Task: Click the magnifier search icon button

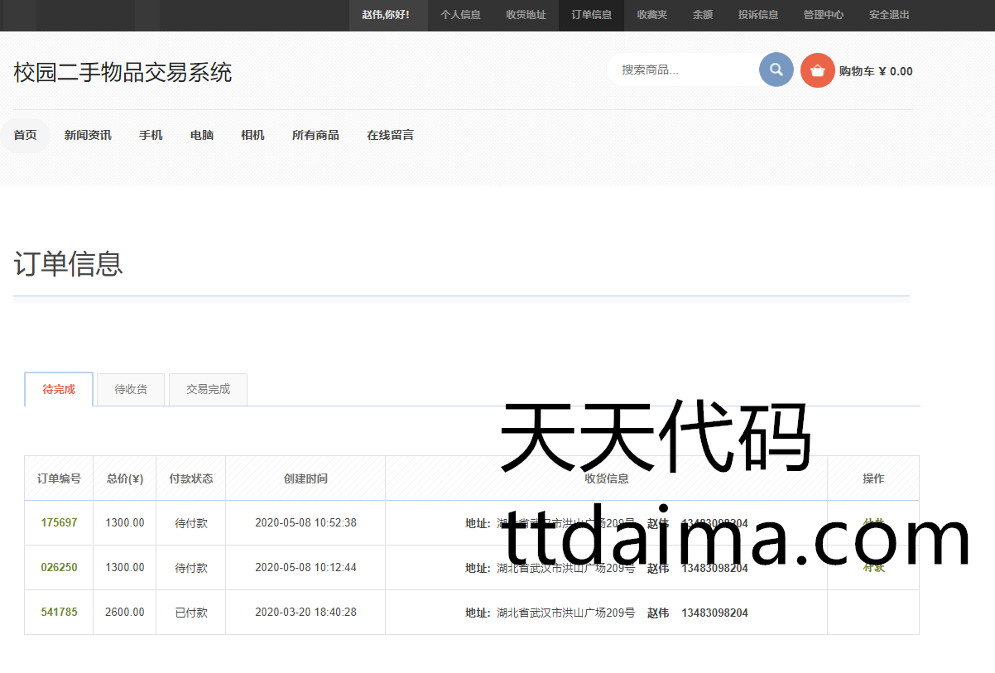Action: coord(776,70)
